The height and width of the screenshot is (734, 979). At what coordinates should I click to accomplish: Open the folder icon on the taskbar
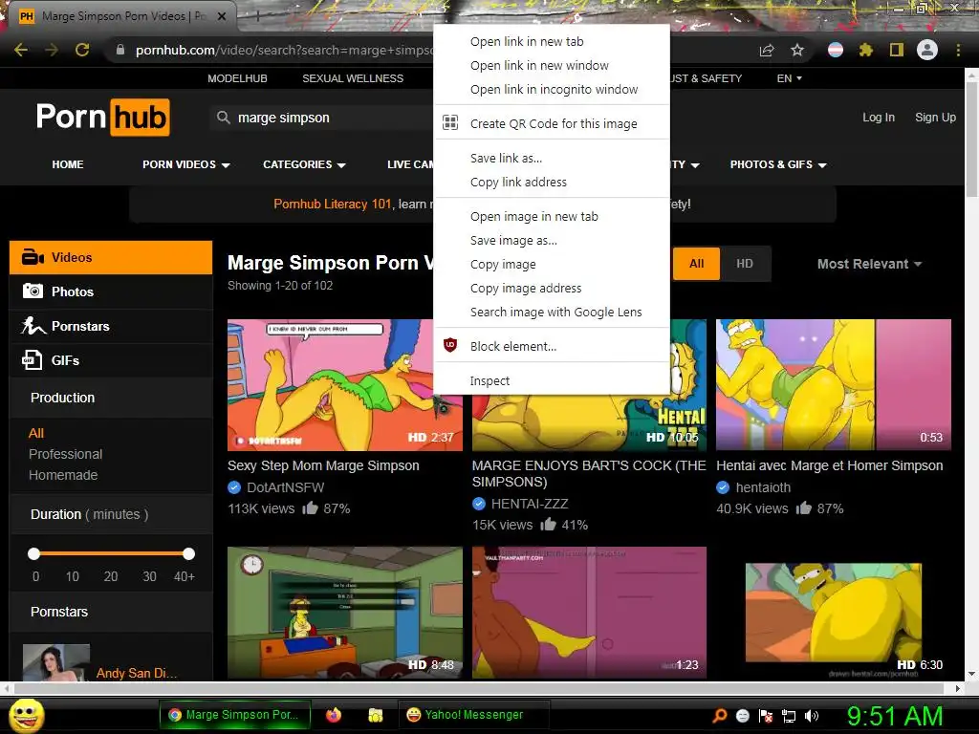(375, 715)
